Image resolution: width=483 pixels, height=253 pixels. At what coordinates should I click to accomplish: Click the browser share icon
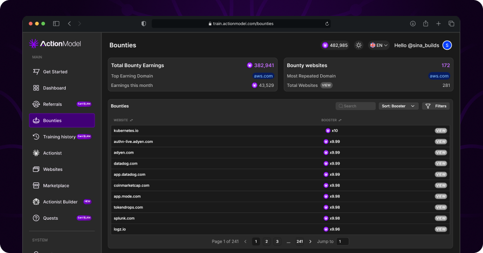[426, 23]
